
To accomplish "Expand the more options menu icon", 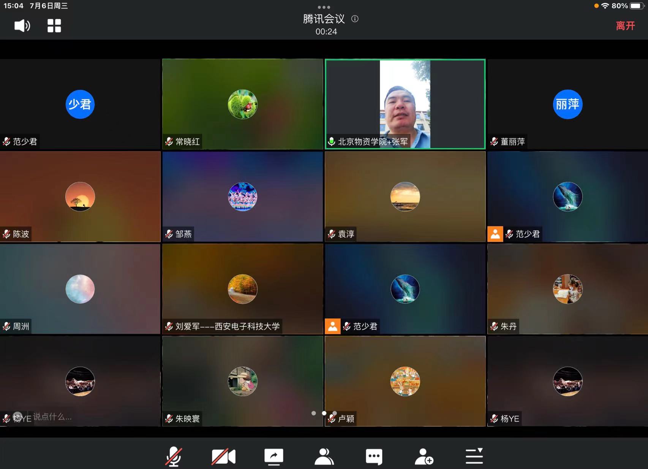I will click(474, 456).
